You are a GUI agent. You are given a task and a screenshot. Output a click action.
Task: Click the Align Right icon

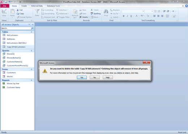[x=162, y=16]
